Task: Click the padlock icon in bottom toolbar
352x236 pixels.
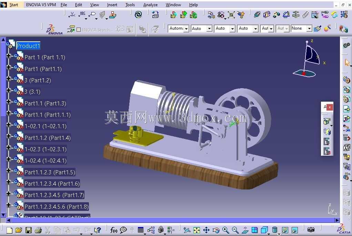Action: point(161,229)
